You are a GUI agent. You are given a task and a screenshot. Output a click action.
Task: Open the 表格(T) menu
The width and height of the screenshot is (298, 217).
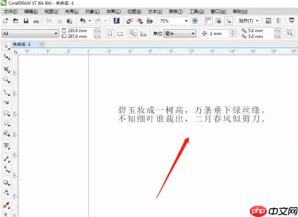pos(176,12)
